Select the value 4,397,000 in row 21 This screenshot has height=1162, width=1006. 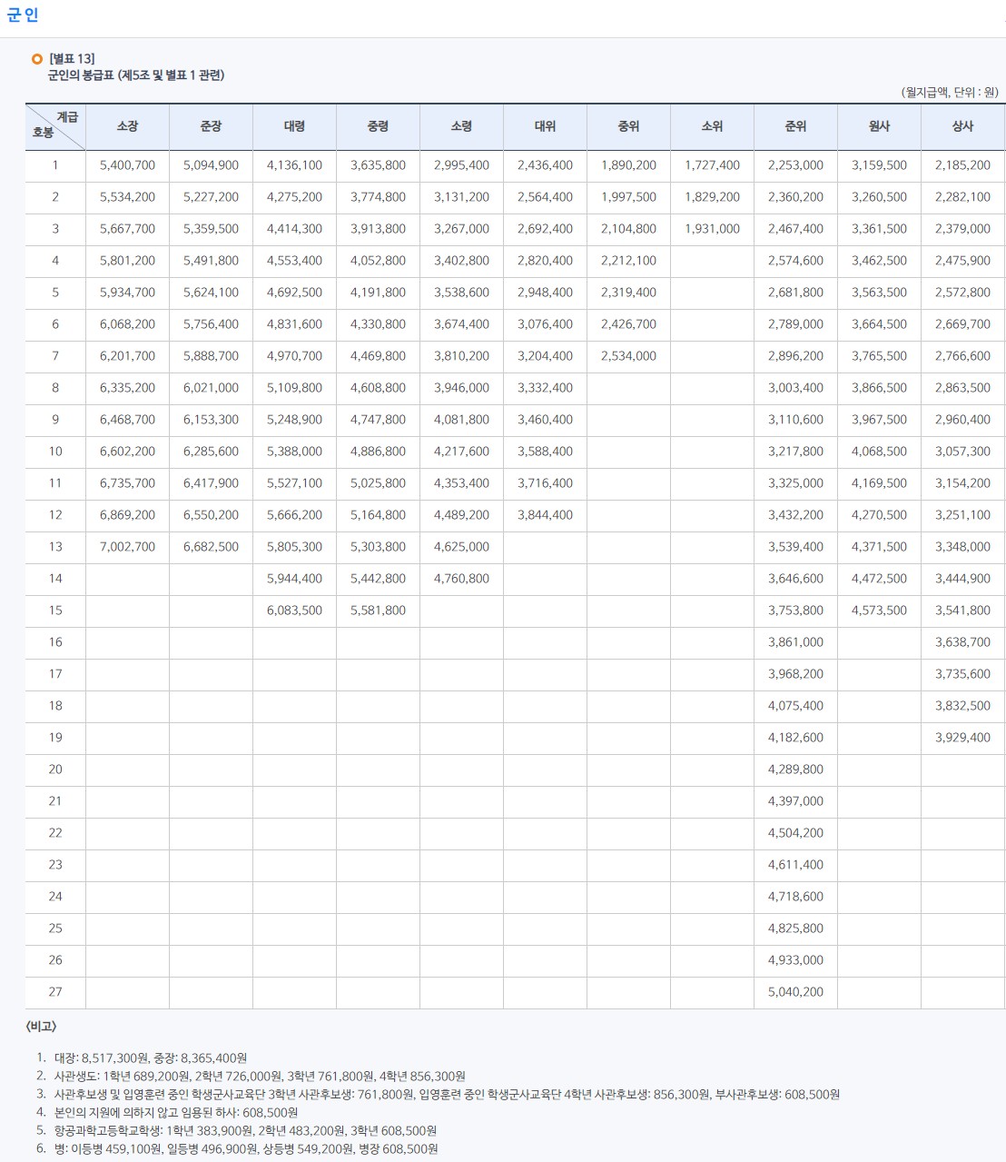[795, 801]
